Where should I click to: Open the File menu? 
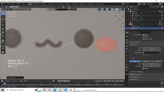click(5, 4)
